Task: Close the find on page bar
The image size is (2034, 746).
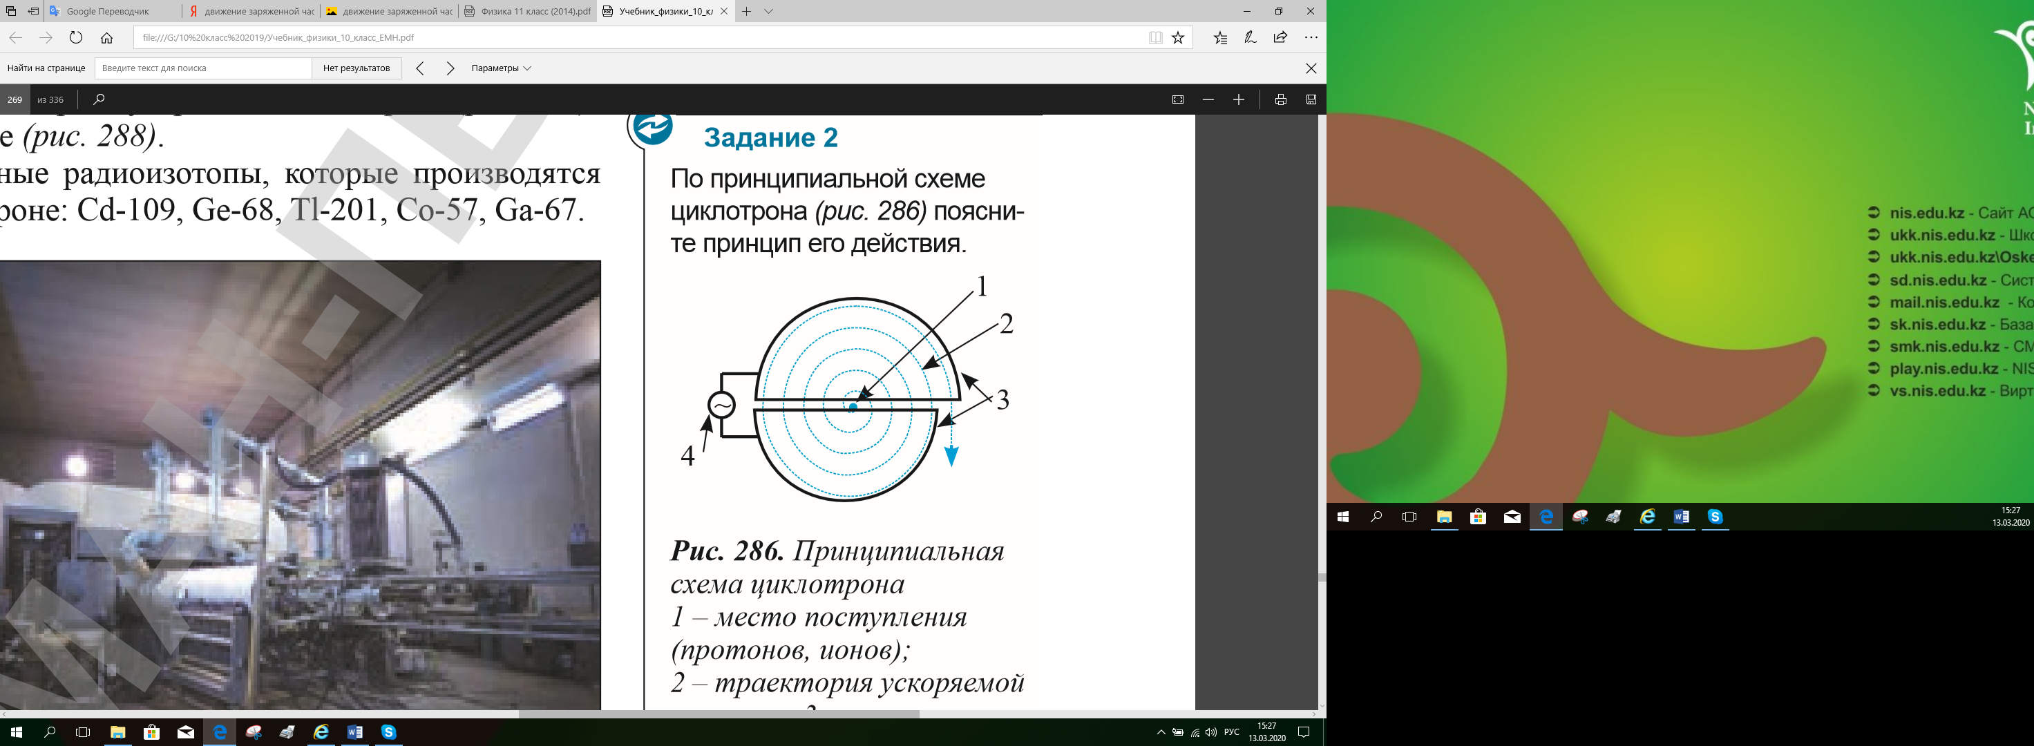Action: point(1311,68)
